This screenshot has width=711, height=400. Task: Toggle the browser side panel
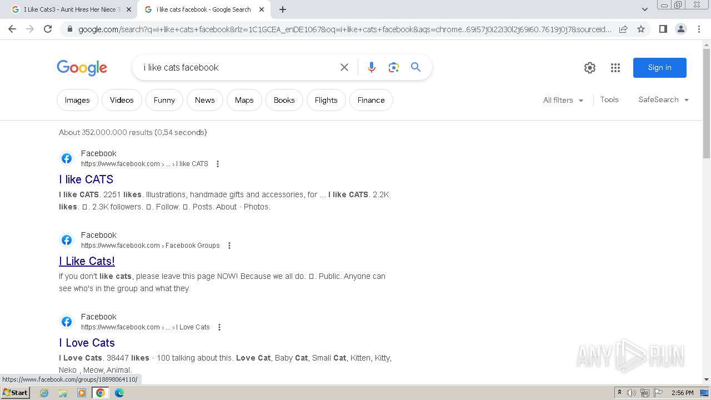[x=663, y=29]
